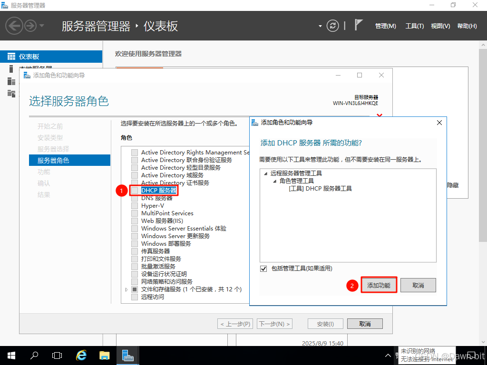Select DNS 服务器 in the roles list
The height and width of the screenshot is (365, 487).
click(x=156, y=198)
